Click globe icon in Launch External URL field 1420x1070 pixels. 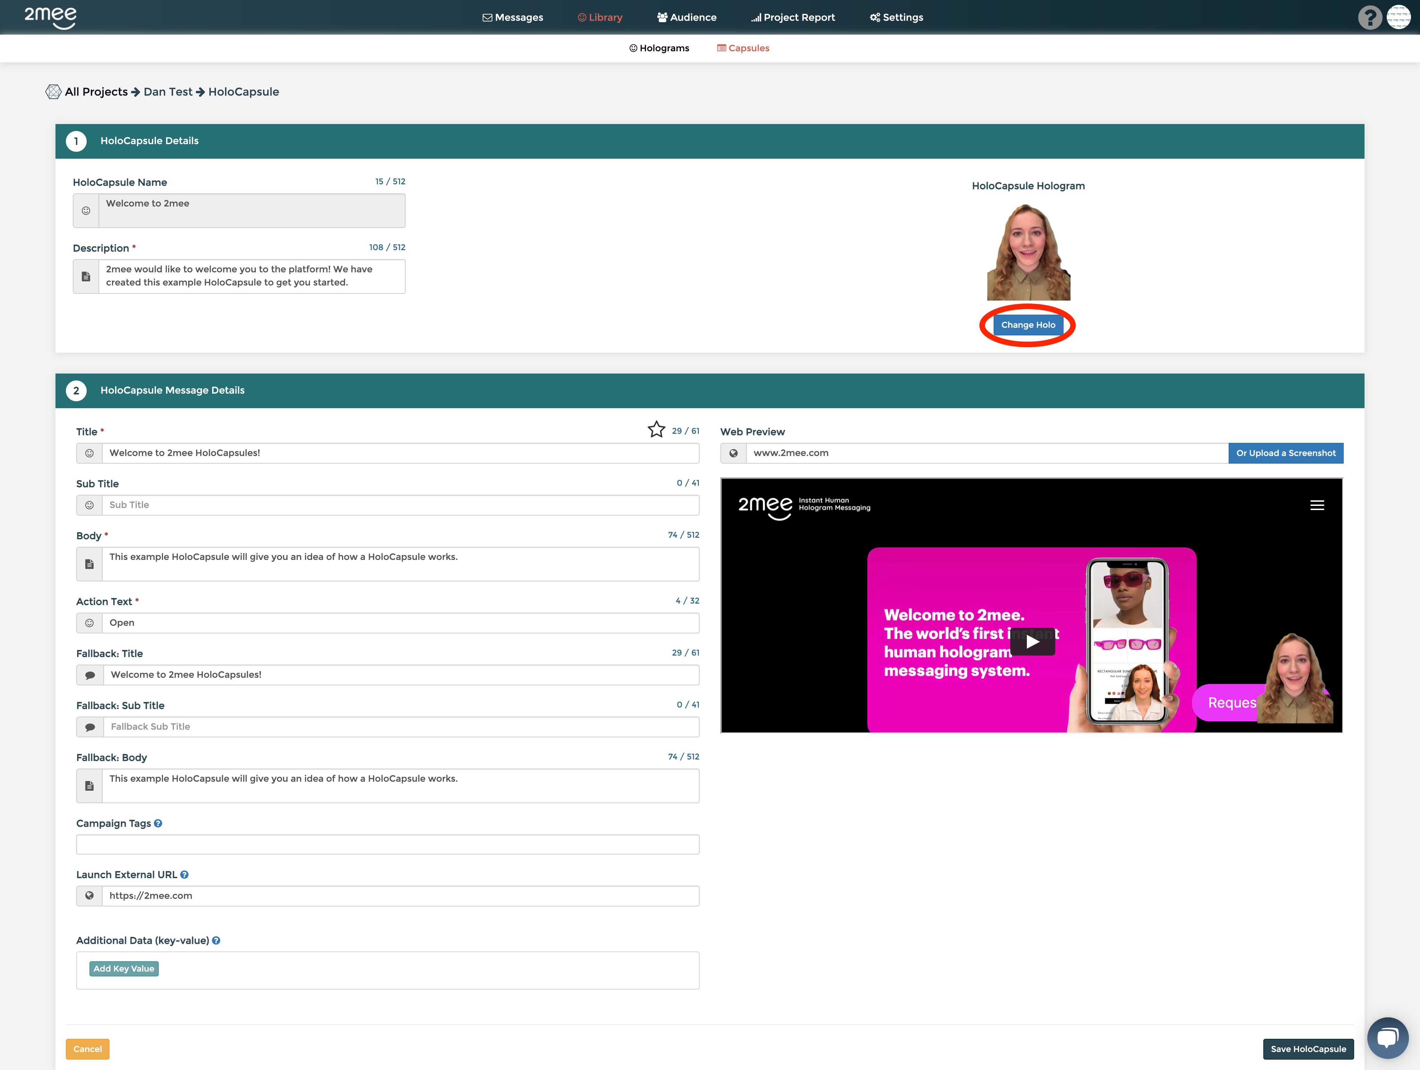[90, 896]
